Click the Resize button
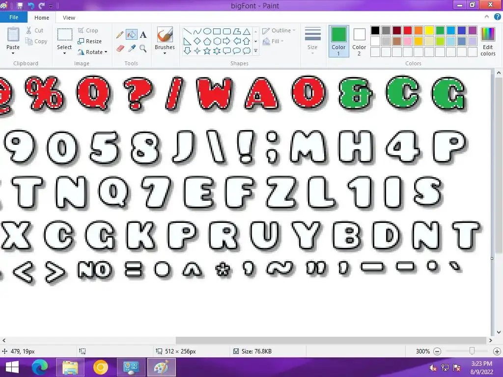The height and width of the screenshot is (377, 503). (90, 41)
